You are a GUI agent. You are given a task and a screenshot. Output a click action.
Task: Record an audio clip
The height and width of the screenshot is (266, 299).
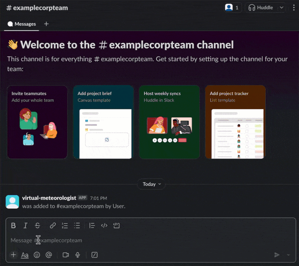click(77, 255)
